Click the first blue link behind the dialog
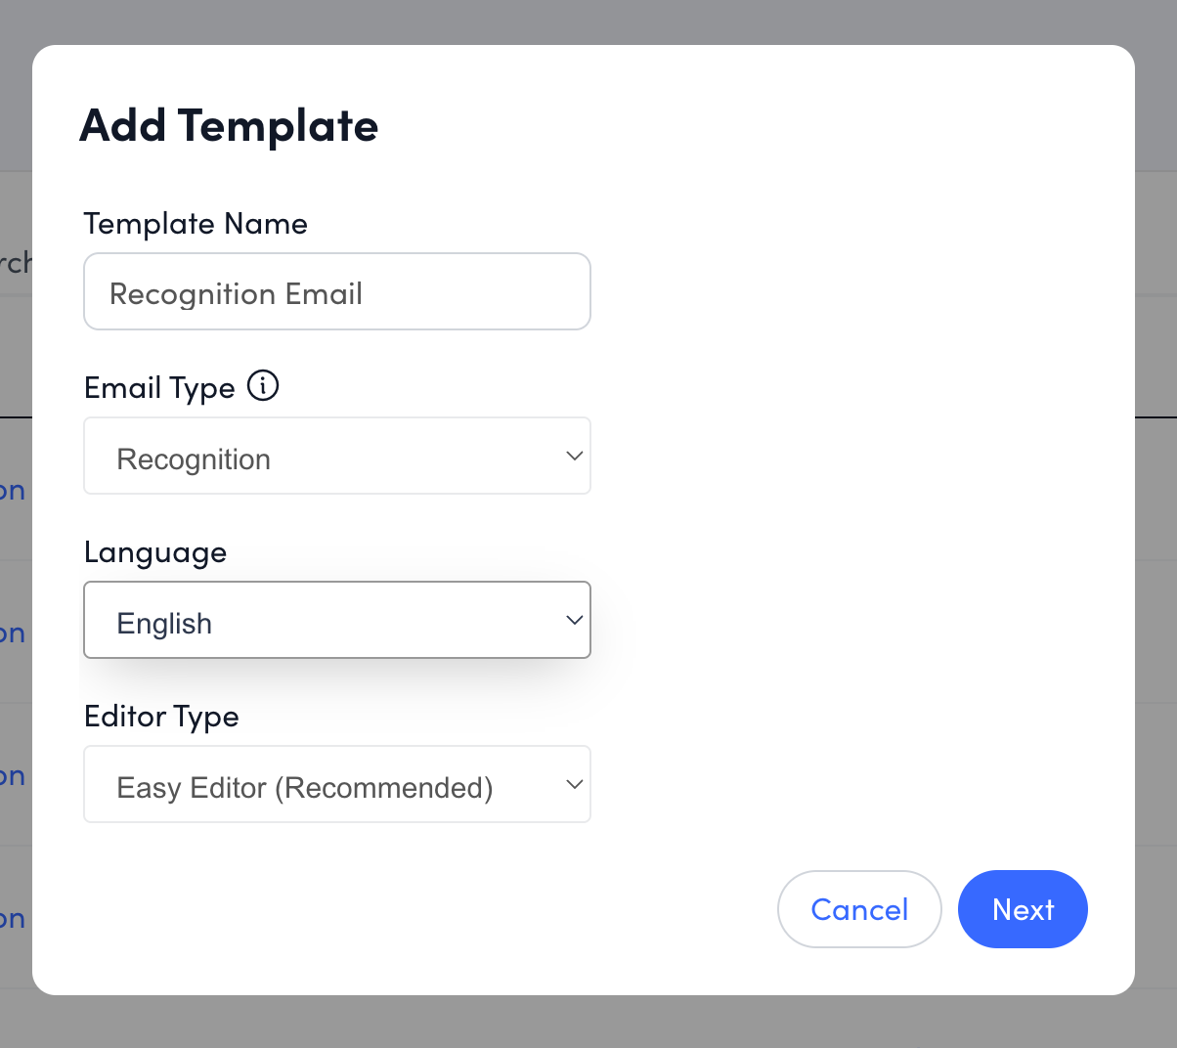This screenshot has height=1048, width=1177. tap(12, 490)
